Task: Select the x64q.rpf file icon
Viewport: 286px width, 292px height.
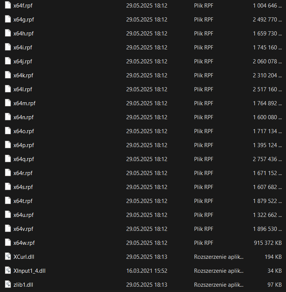Action: tap(8, 159)
